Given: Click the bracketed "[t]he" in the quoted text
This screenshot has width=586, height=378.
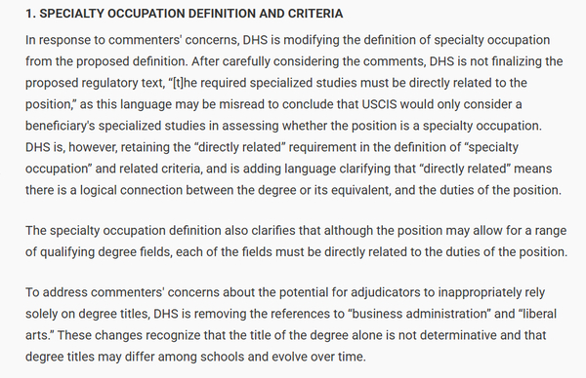Looking at the screenshot, I should pyautogui.click(x=185, y=83).
